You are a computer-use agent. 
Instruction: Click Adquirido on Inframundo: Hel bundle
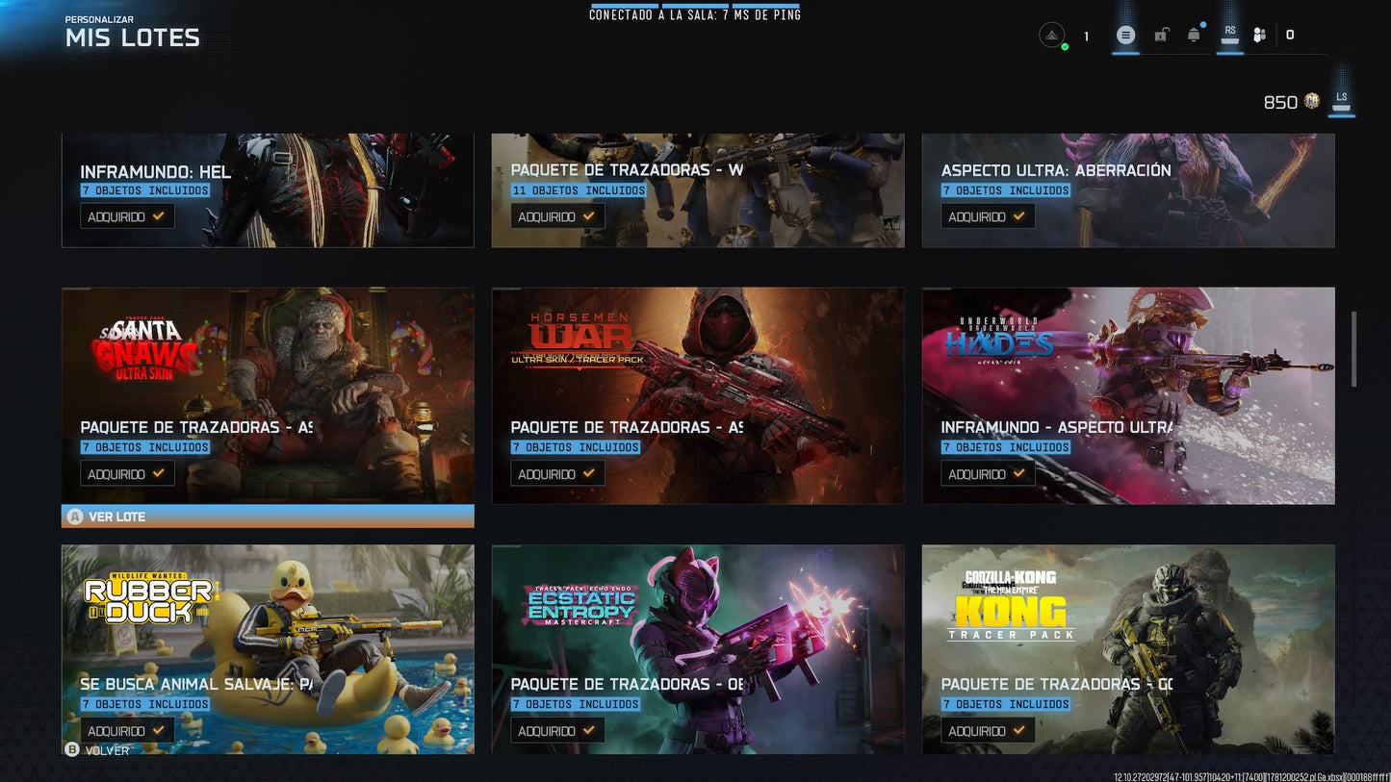pyautogui.click(x=127, y=216)
